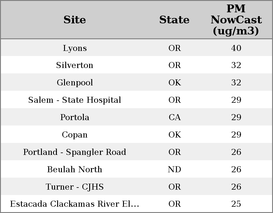Click the 32 NowCast value for Silverton
The image size is (273, 213).
pos(236,65)
